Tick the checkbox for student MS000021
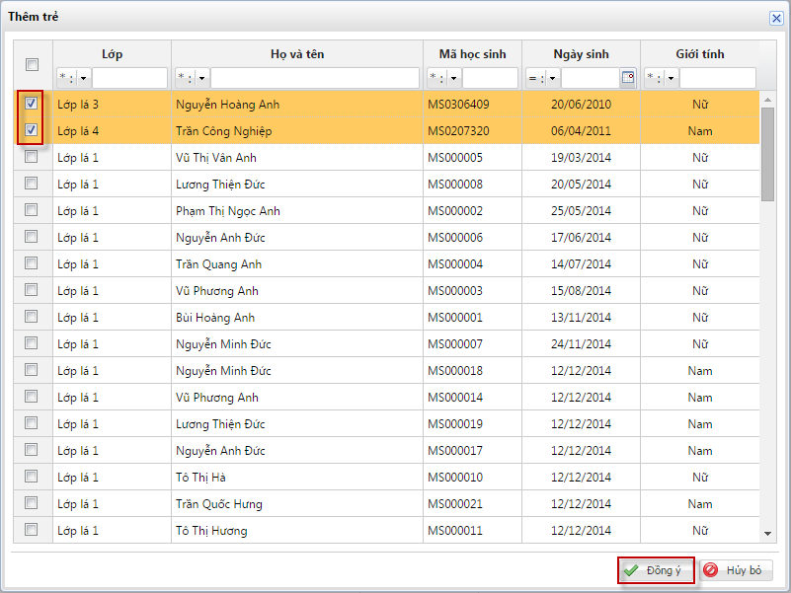This screenshot has height=593, width=791. [x=32, y=503]
